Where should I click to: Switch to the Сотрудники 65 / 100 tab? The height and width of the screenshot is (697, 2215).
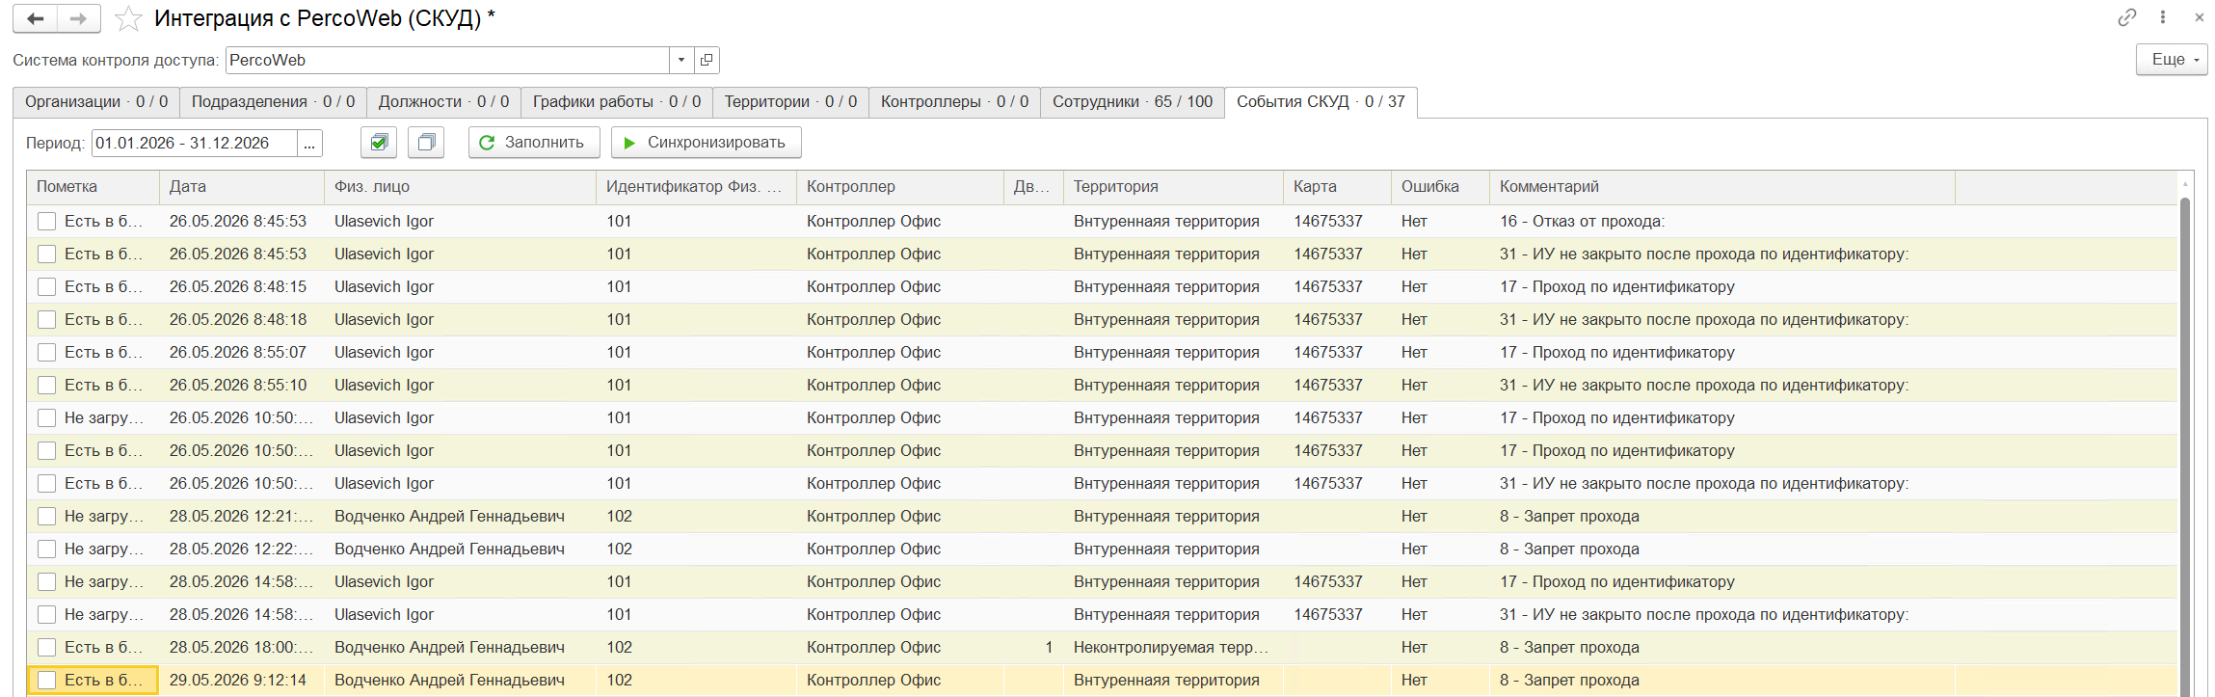pyautogui.click(x=1133, y=102)
